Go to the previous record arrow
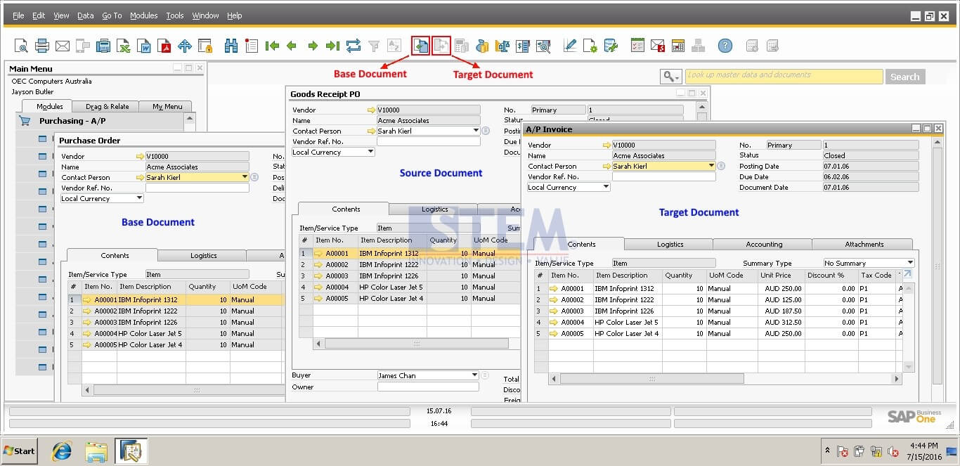This screenshot has width=960, height=466. coord(292,46)
